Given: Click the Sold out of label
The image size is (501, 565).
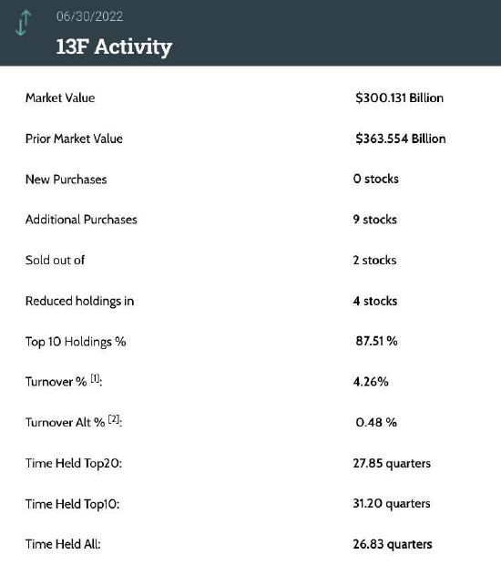Looking at the screenshot, I should coord(55,260).
